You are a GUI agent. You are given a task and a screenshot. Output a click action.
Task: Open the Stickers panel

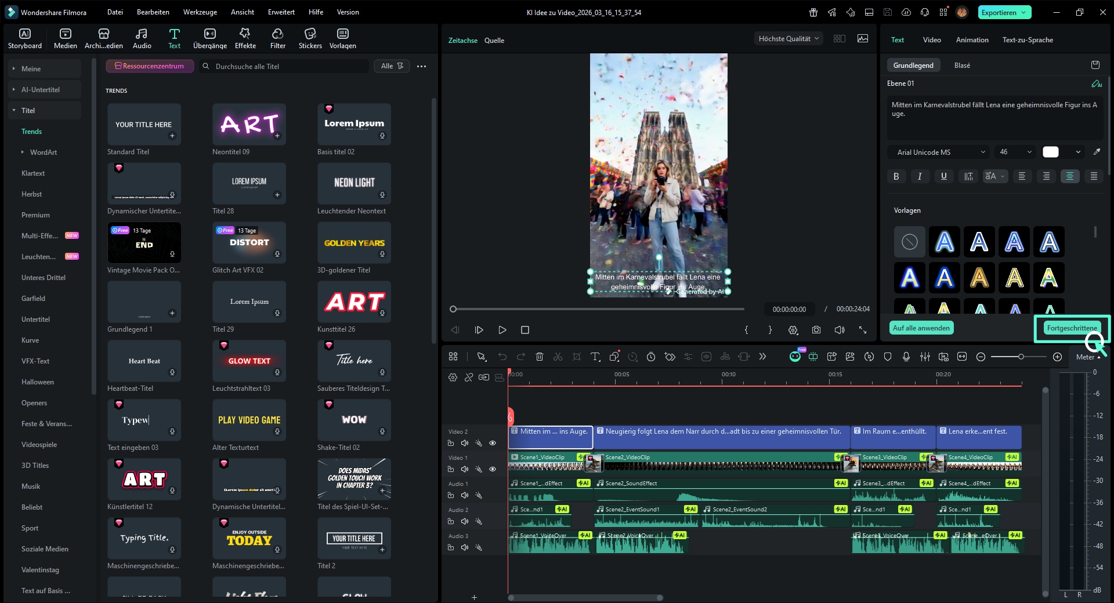click(x=310, y=38)
